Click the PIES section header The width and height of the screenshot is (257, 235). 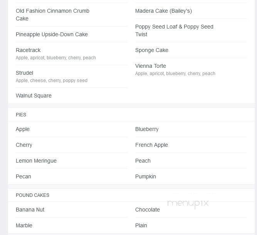[x=21, y=115]
